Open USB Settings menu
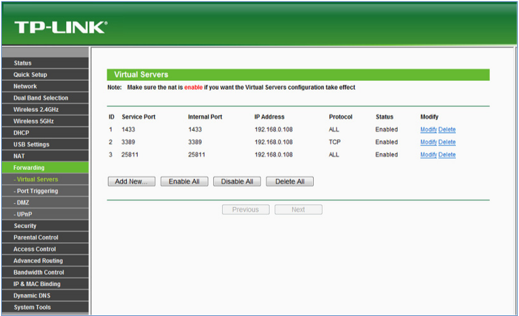 coord(45,144)
